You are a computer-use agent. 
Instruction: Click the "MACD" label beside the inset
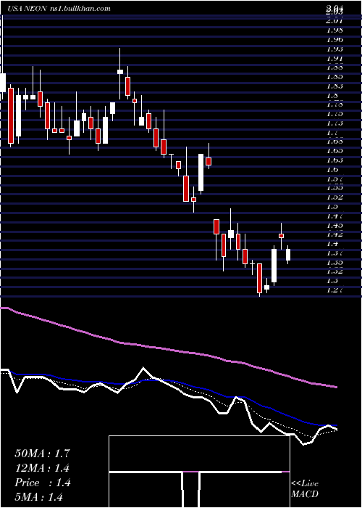point(305,494)
